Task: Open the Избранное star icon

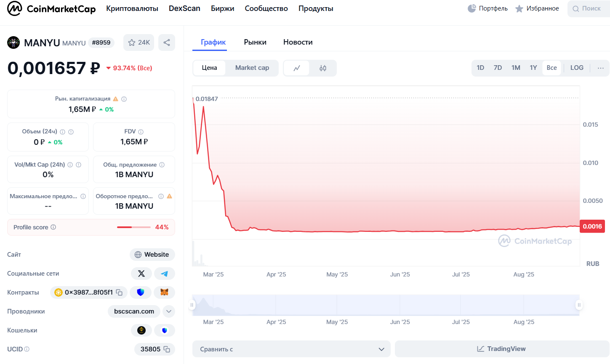Action: coord(519,9)
